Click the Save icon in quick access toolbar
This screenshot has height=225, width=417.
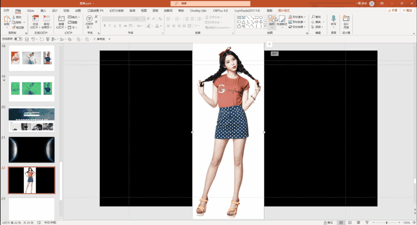coord(27,39)
